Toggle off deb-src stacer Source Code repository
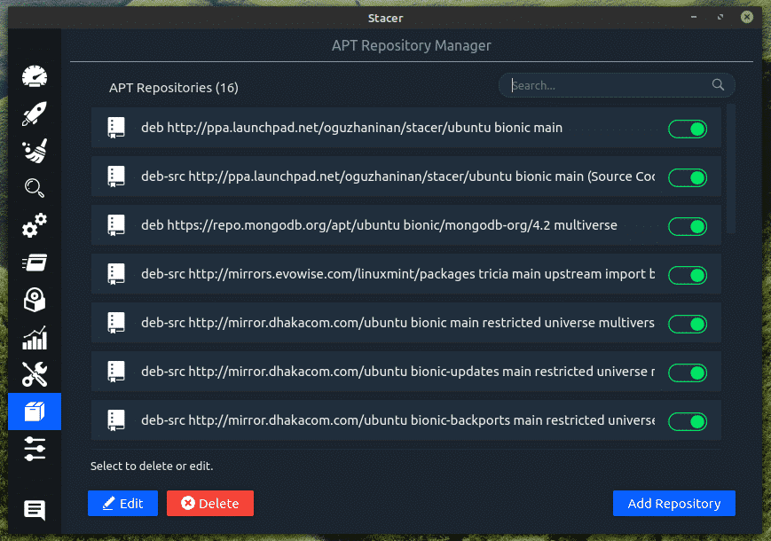 tap(688, 178)
